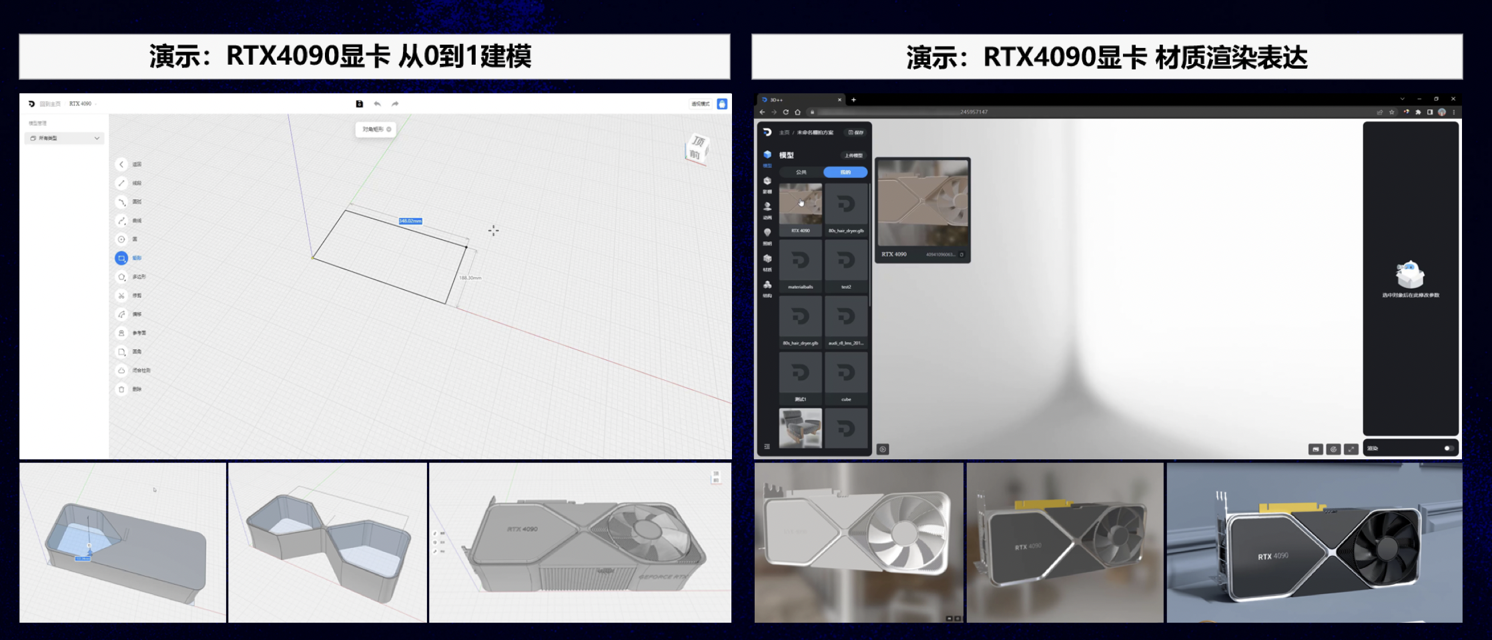Click the 上传模型 upload model button
The height and width of the screenshot is (640, 1492).
(x=853, y=155)
